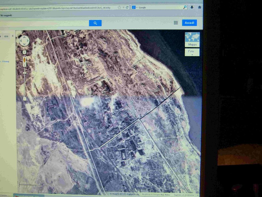
Task: Pan the map left
Action: click(x=21, y=41)
